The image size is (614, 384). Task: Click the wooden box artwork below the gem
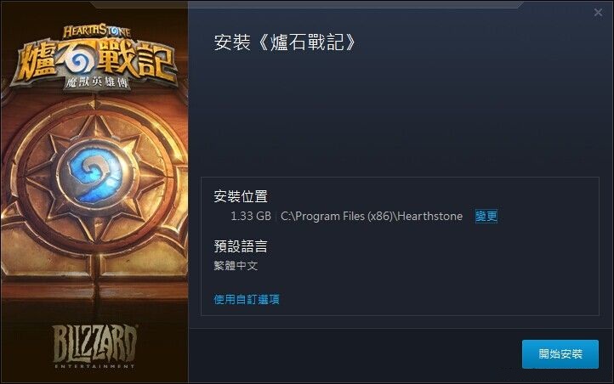pyautogui.click(x=94, y=281)
